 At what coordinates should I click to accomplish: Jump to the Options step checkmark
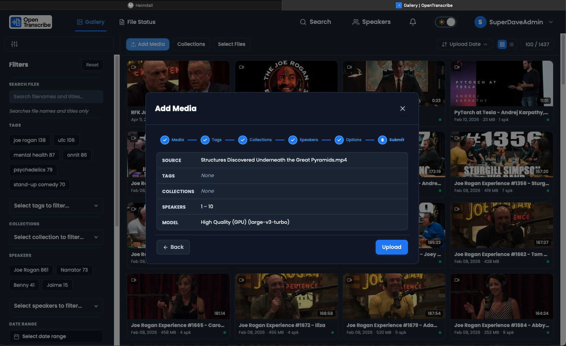click(339, 140)
